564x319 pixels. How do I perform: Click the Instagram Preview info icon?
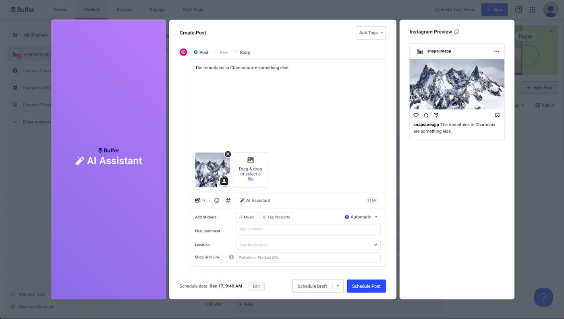(456, 32)
